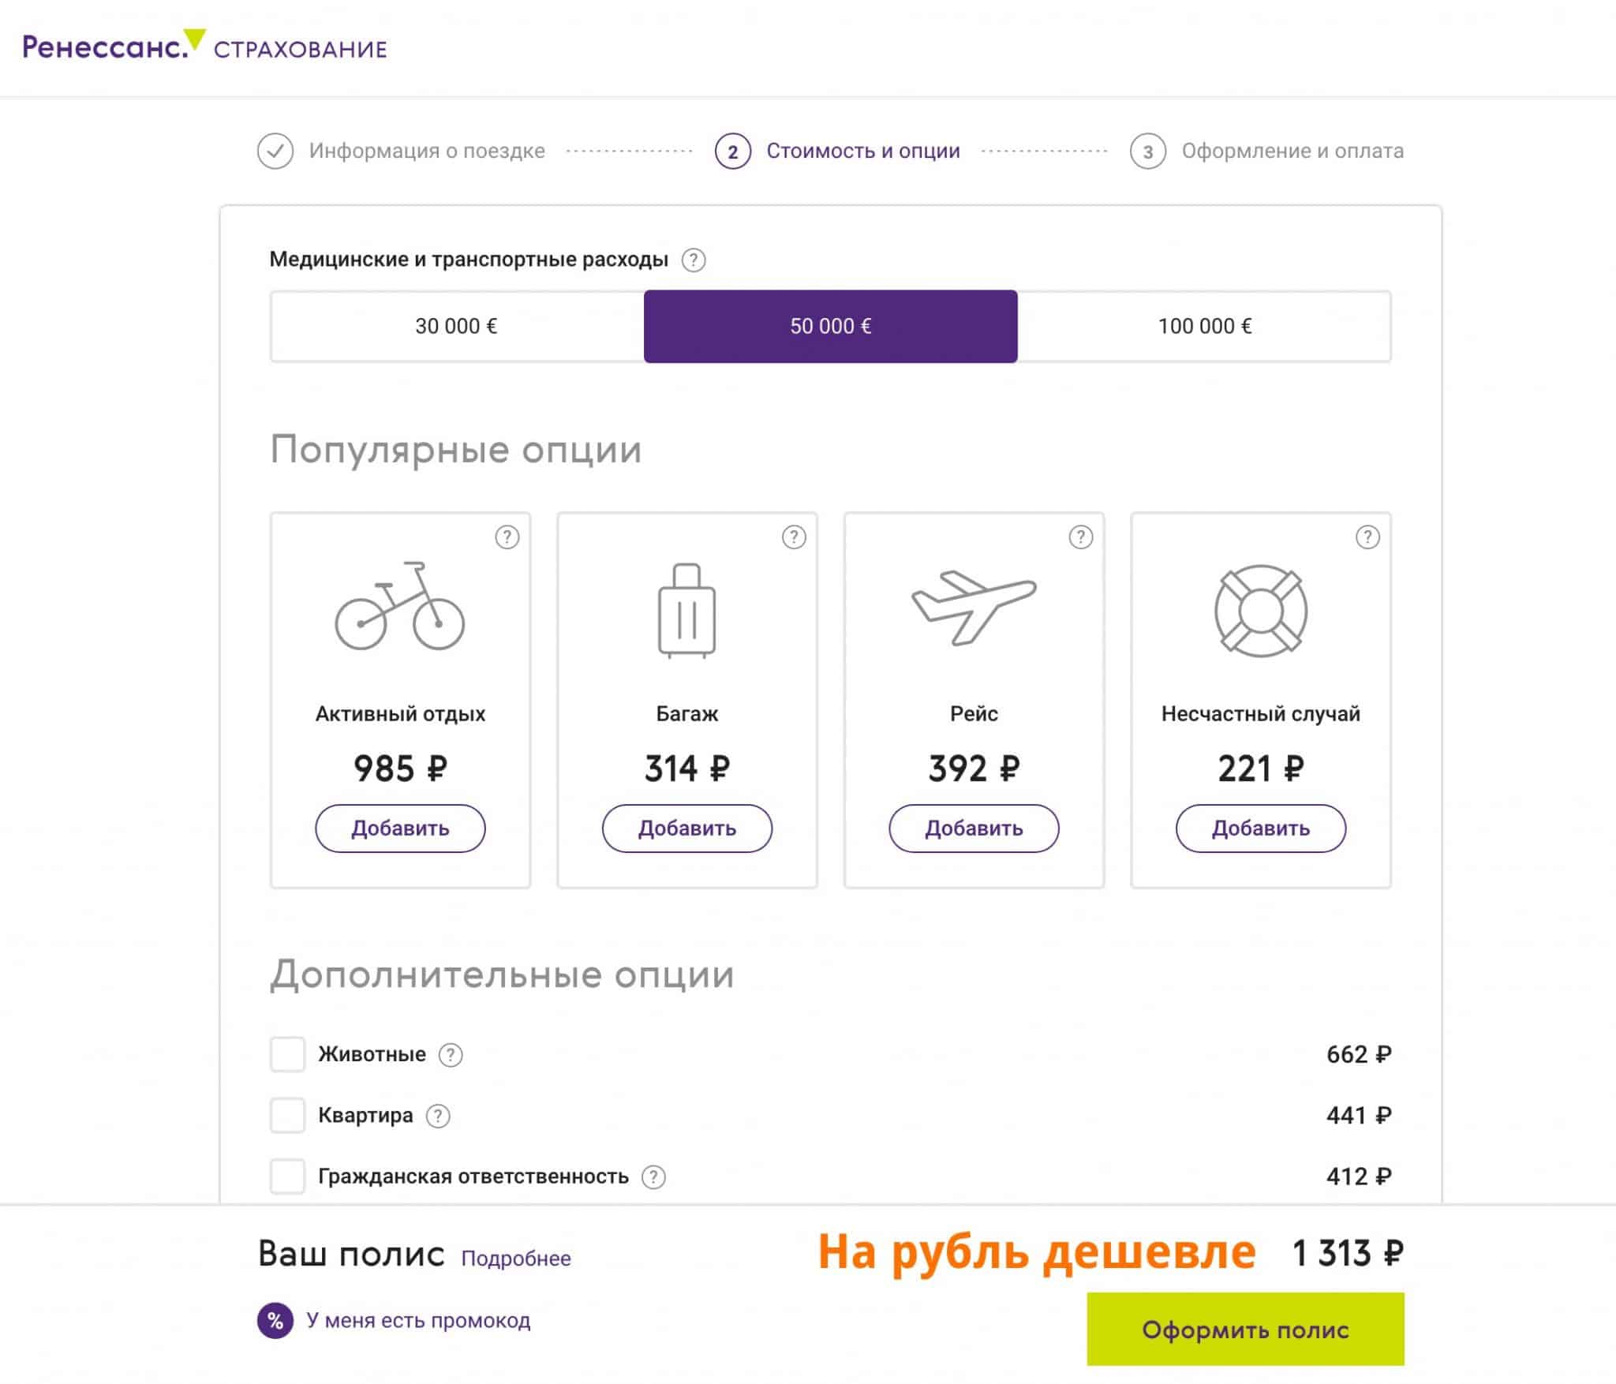Viewport: 1616px width, 1384px height.
Task: Click the step 3 circle icon
Action: tap(1148, 151)
